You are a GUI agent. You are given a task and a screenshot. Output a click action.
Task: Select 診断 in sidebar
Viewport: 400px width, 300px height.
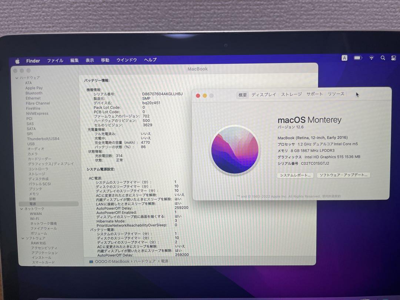tap(32, 199)
